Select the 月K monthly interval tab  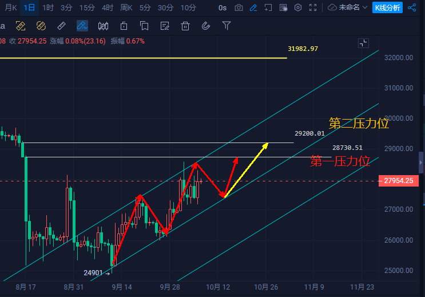11,7
